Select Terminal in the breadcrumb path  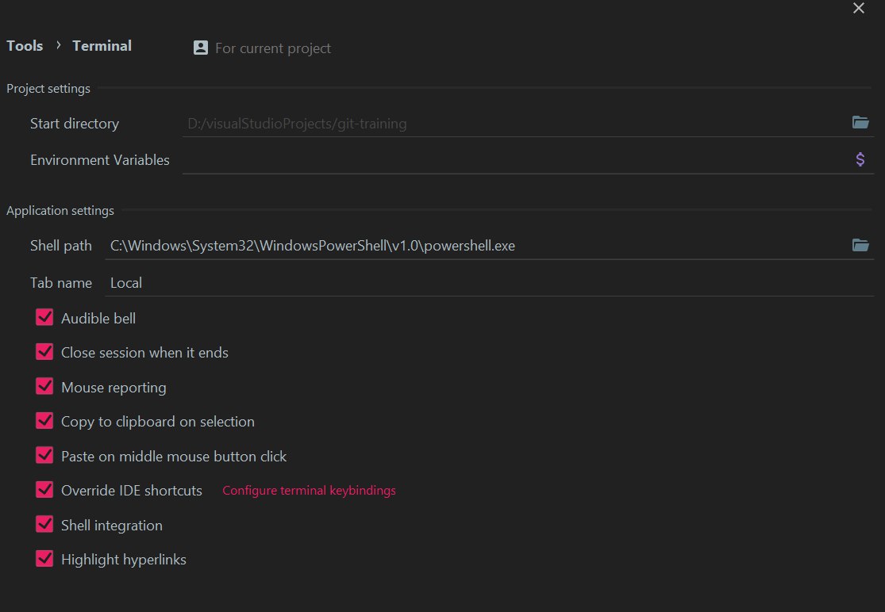point(102,46)
